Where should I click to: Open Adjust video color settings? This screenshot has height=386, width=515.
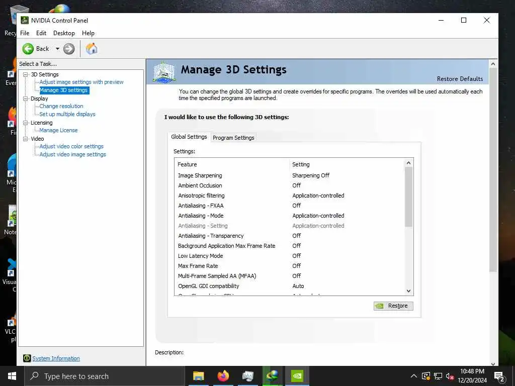(x=71, y=146)
